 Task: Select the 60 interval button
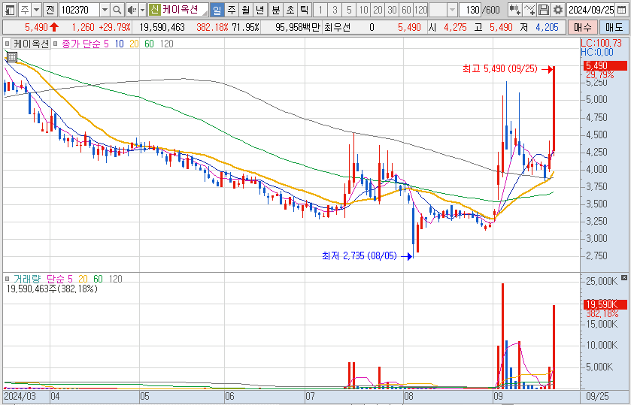coord(406,10)
